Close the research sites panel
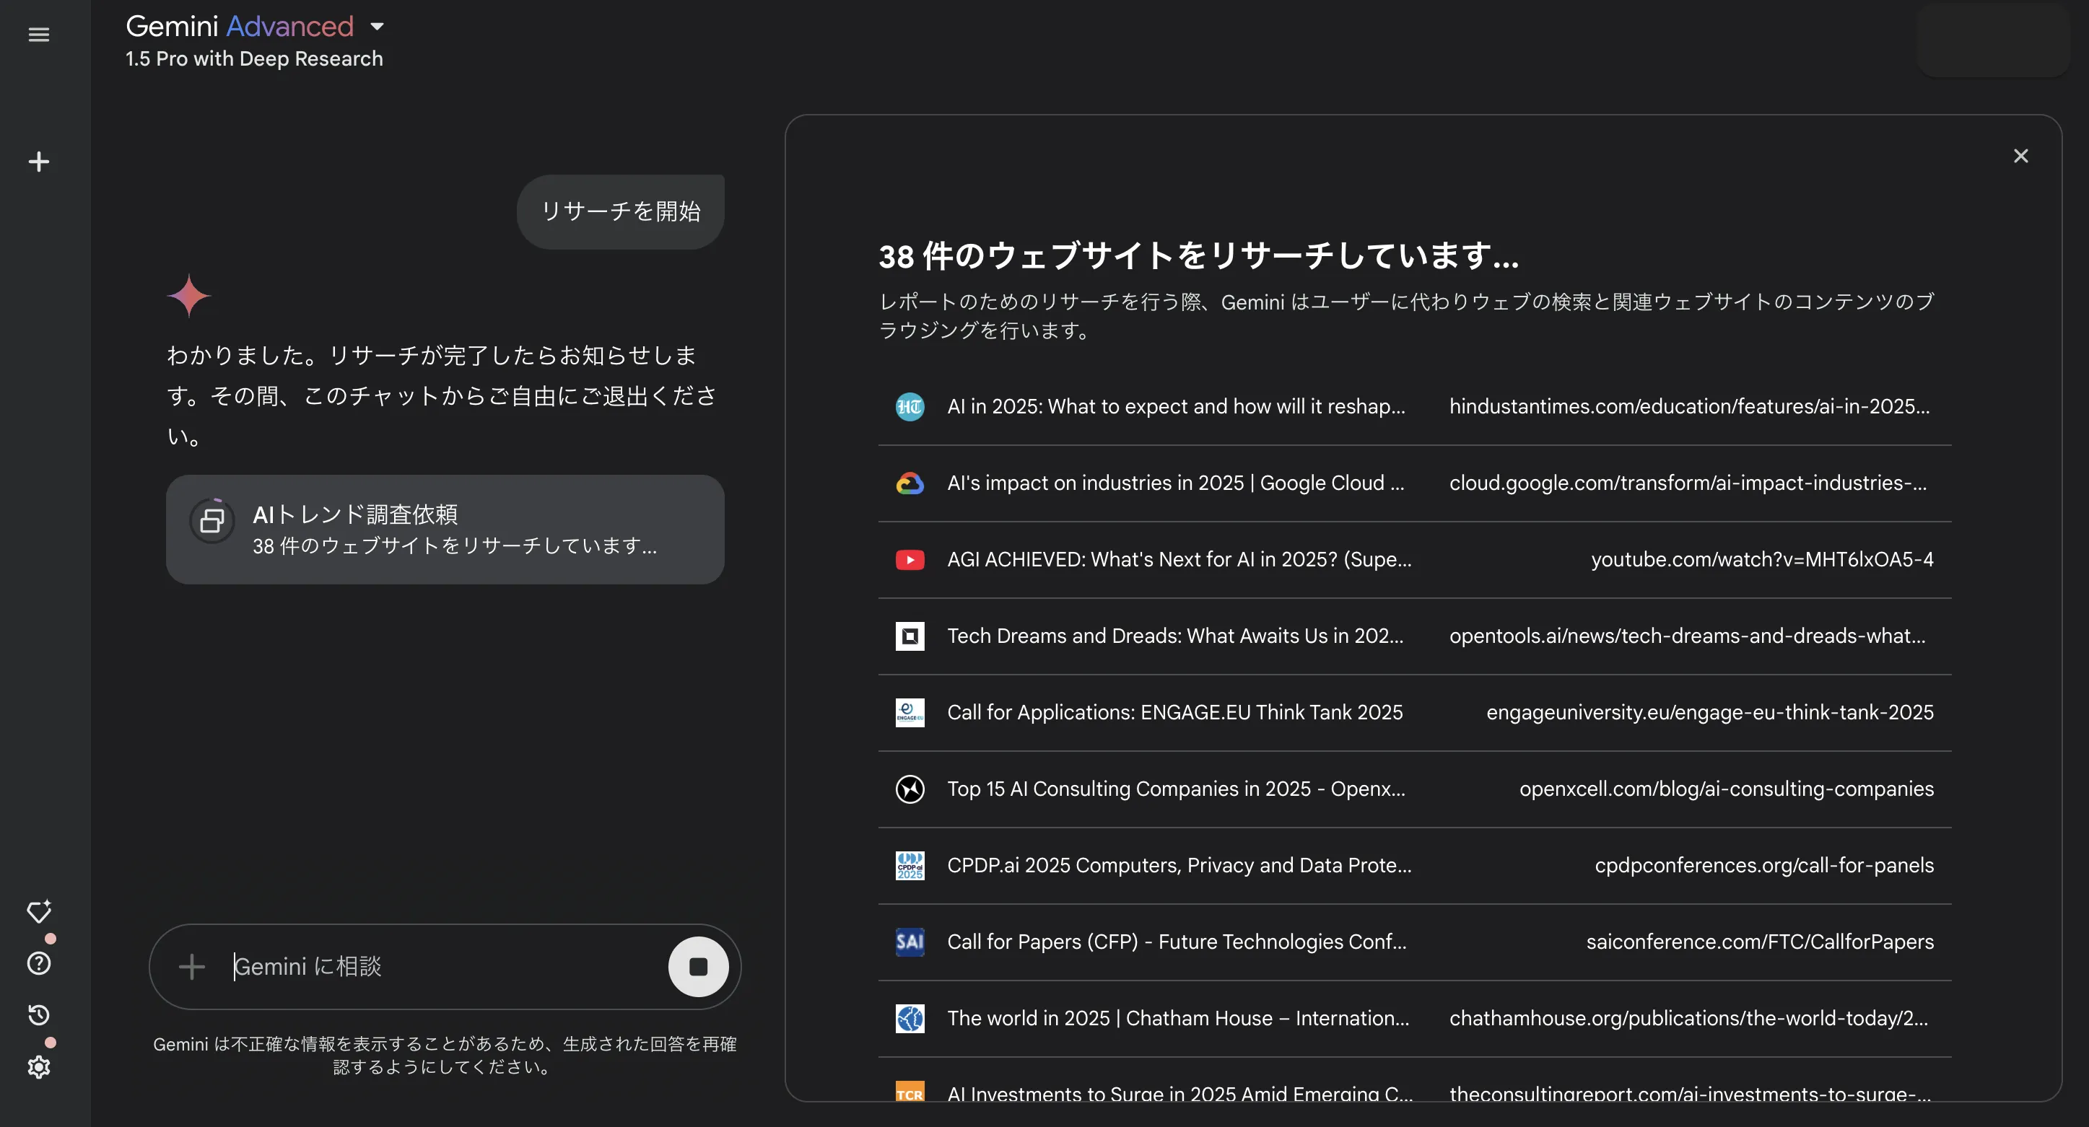The image size is (2089, 1127). (2020, 156)
